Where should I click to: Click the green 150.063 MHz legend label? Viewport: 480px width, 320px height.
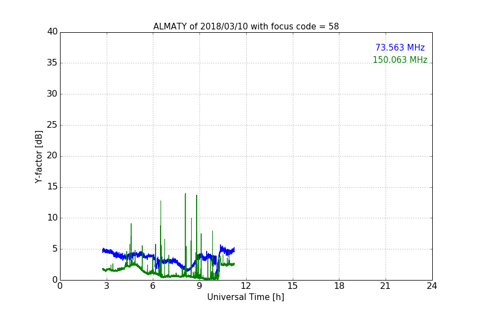point(400,59)
